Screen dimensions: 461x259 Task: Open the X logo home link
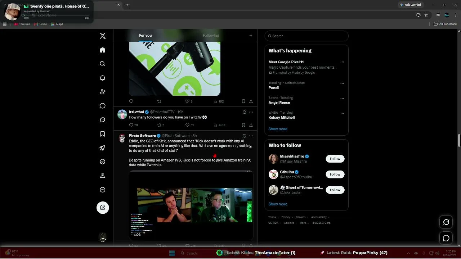[103, 36]
